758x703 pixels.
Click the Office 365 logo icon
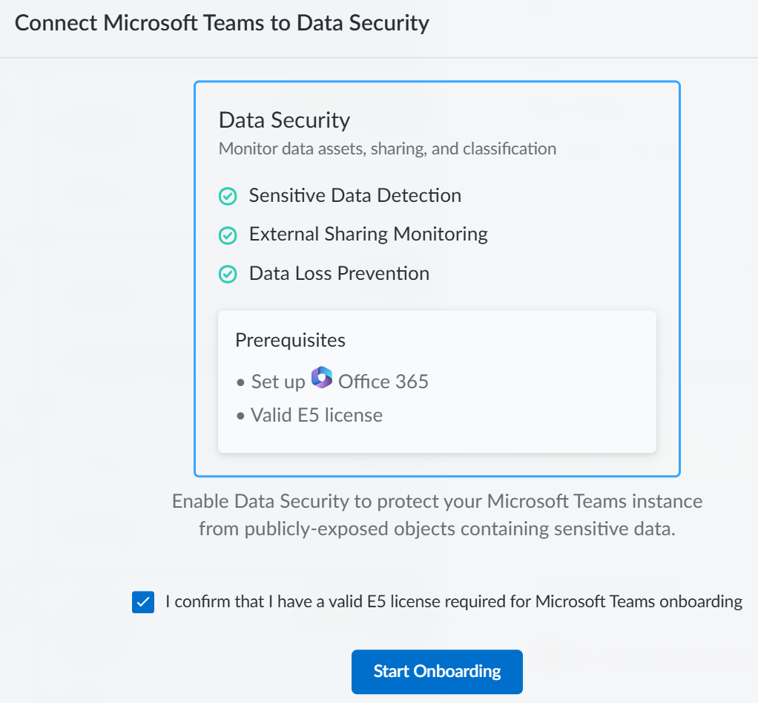(x=321, y=378)
